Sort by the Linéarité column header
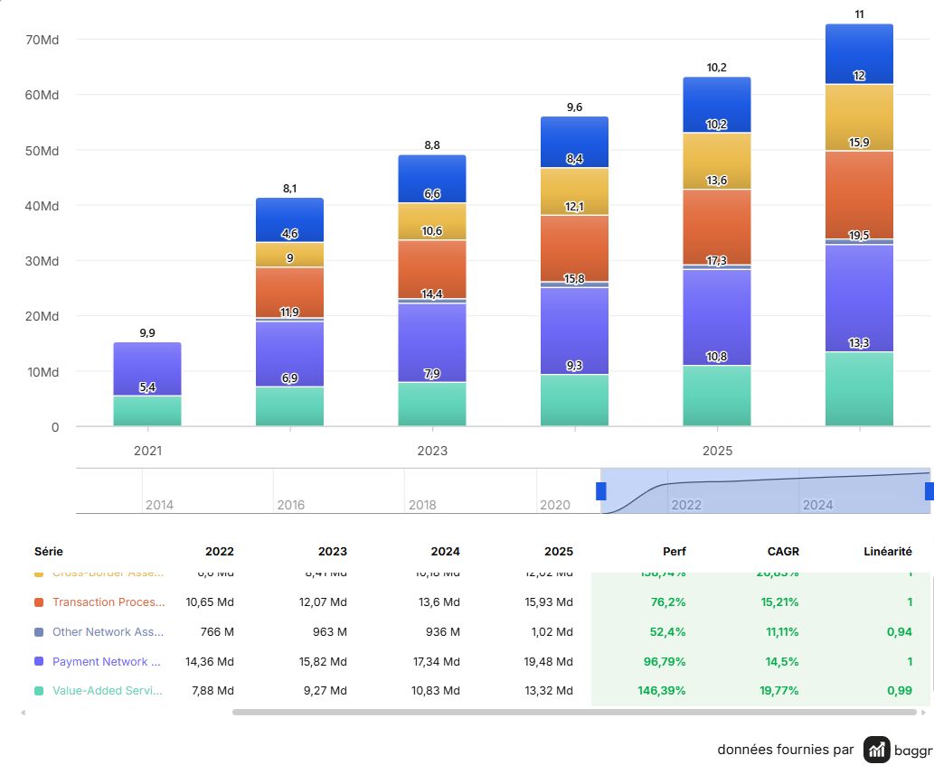Image resolution: width=934 pixels, height=774 pixels. tap(888, 552)
